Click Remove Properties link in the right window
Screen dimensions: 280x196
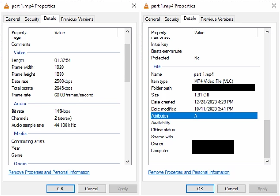189,172
